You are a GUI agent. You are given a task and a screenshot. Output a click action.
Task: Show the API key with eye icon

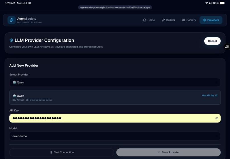click(217, 118)
